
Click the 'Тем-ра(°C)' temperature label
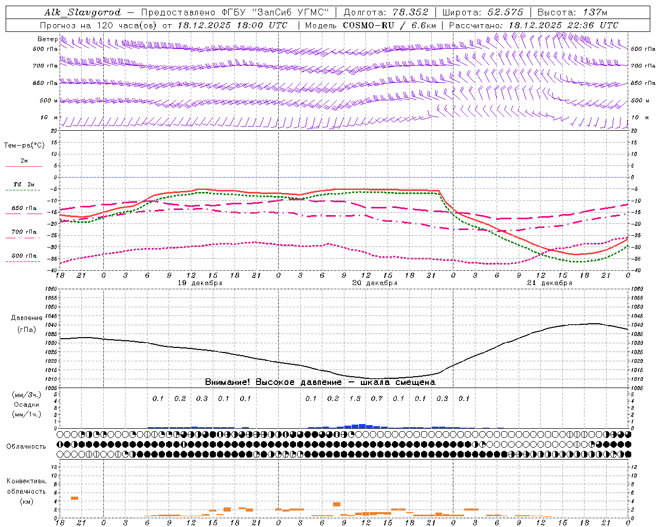(x=25, y=145)
